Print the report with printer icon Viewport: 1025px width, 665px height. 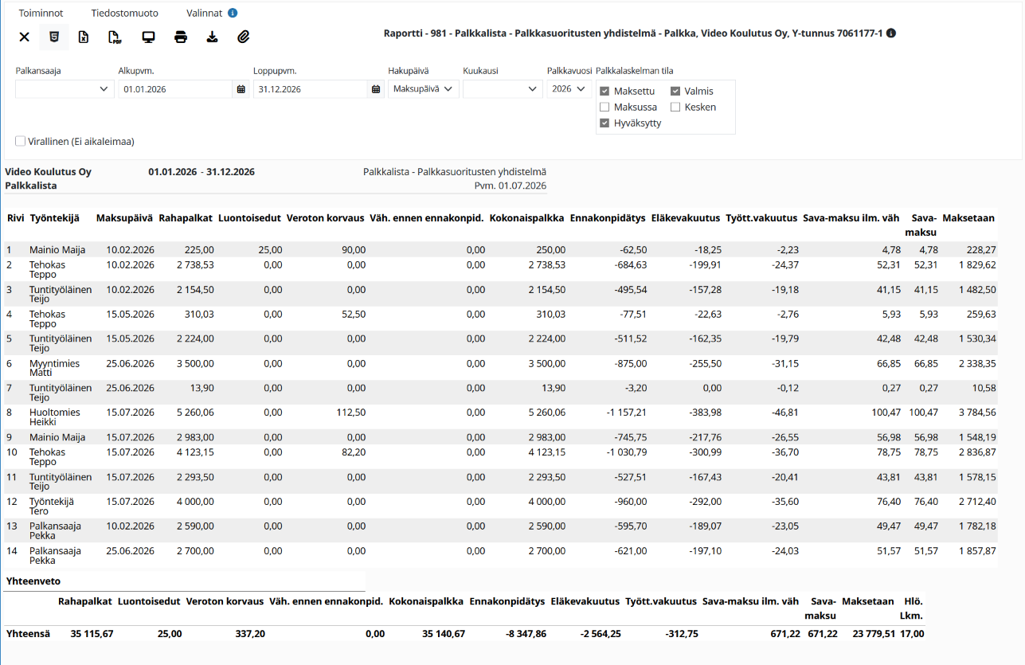(181, 37)
